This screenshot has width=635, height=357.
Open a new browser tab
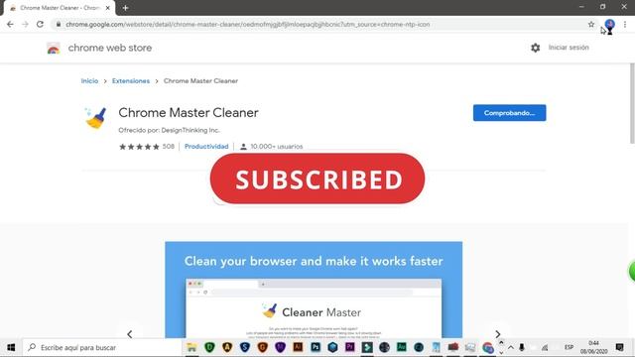tap(125, 8)
